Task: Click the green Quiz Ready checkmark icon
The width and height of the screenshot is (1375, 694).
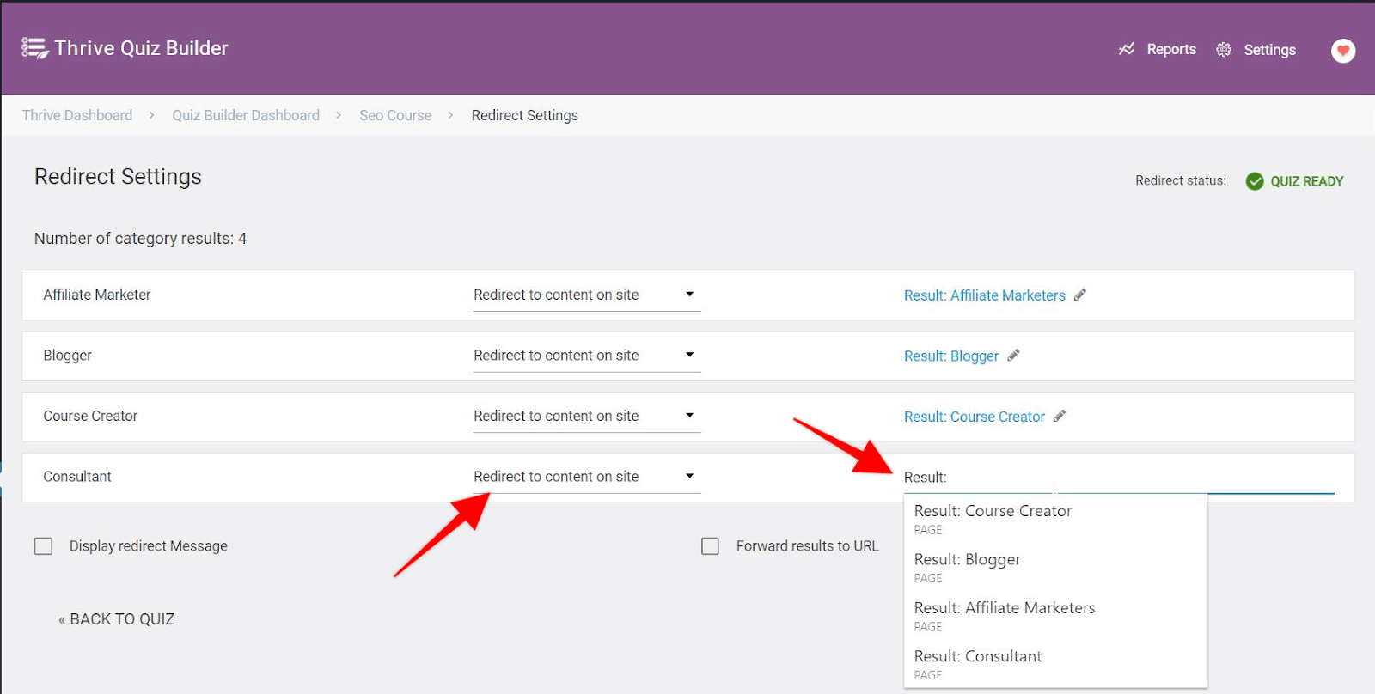Action: click(x=1255, y=181)
